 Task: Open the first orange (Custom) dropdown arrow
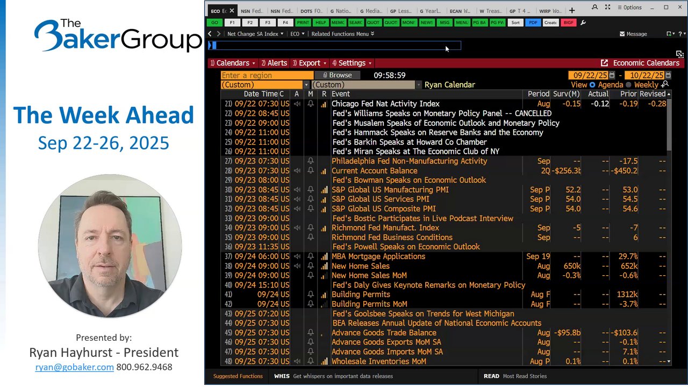click(306, 85)
